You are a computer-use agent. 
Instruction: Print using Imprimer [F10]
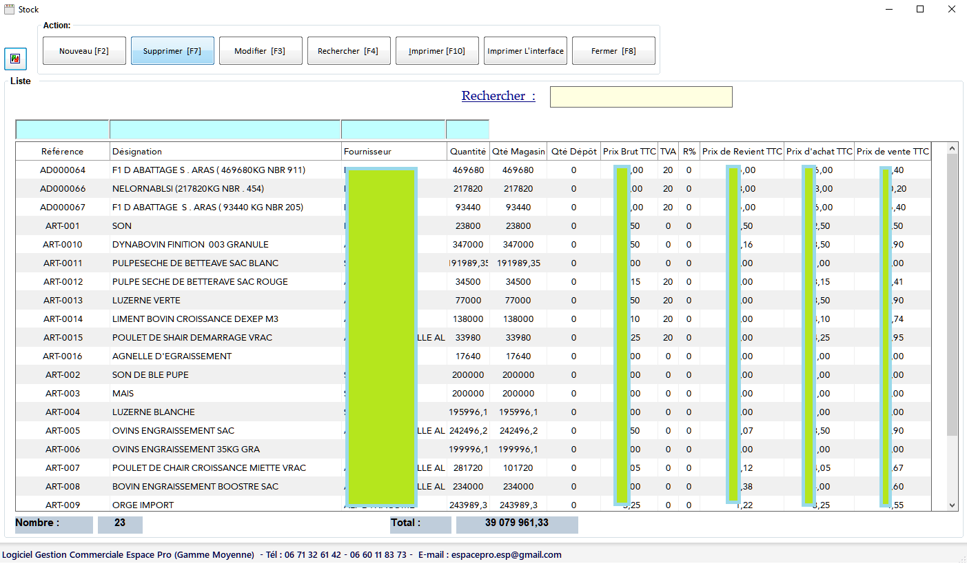(437, 51)
